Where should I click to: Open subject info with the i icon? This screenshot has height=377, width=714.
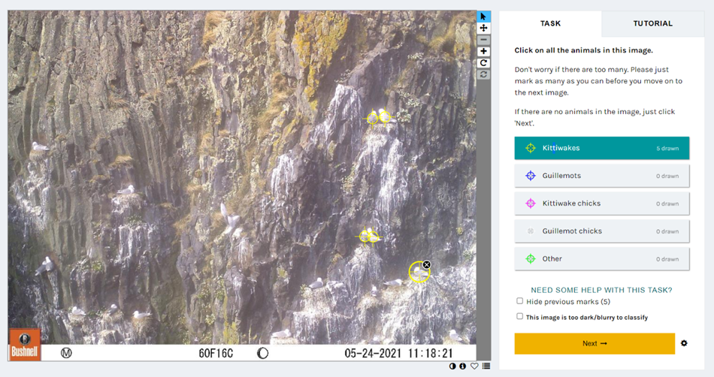pos(463,366)
